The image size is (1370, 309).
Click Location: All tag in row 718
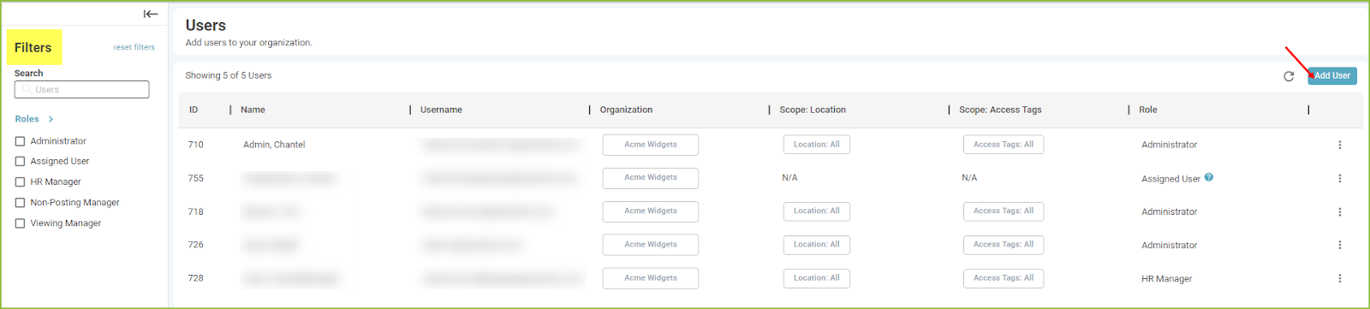pyautogui.click(x=816, y=211)
